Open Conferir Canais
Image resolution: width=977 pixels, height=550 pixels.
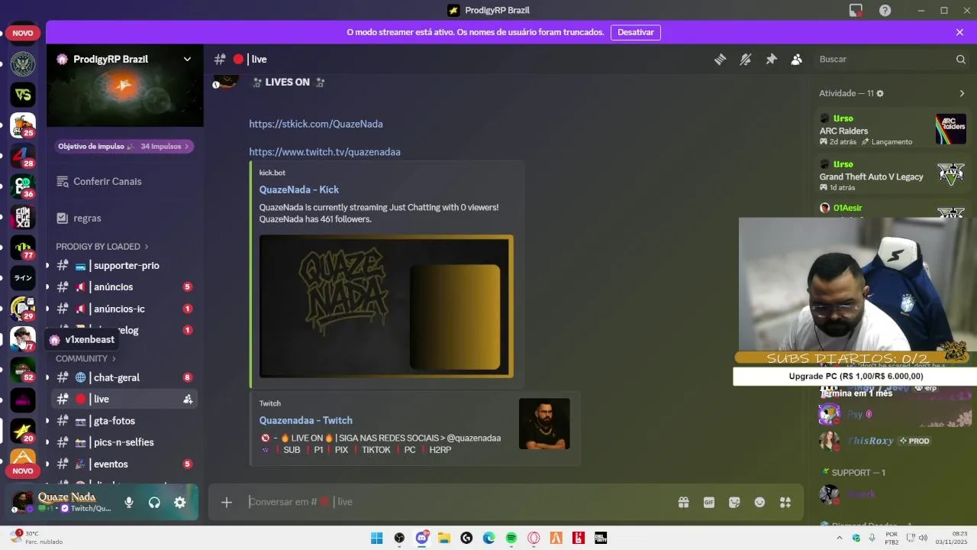(124, 181)
